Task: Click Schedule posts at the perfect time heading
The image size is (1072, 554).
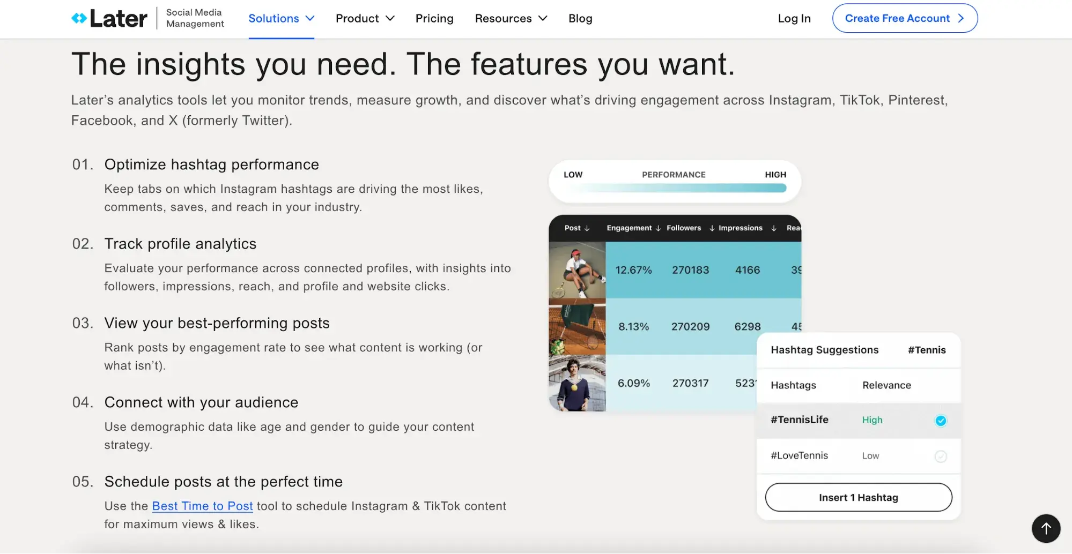Action: click(x=223, y=482)
